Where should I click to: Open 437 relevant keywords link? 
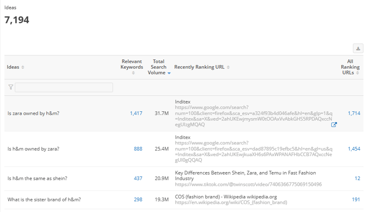tap(138, 178)
